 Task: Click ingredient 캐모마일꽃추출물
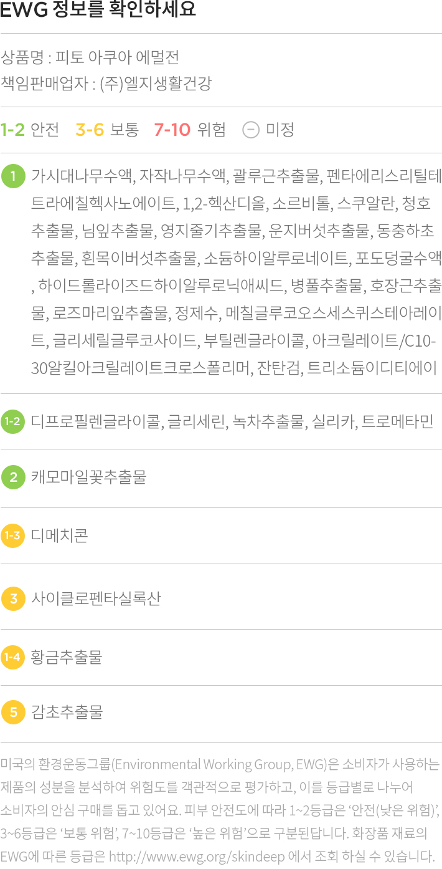click(88, 478)
